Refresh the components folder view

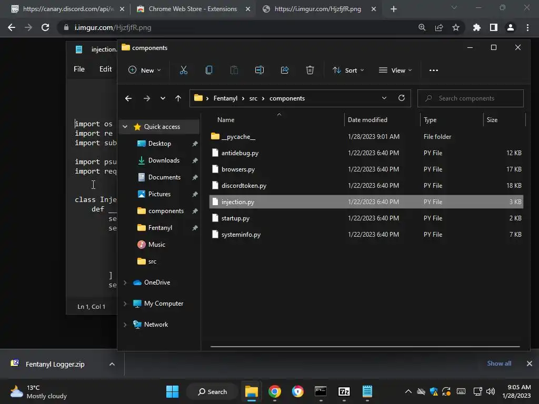coord(402,98)
